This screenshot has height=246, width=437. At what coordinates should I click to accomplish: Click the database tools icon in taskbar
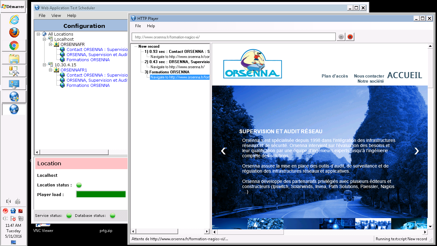click(x=14, y=71)
